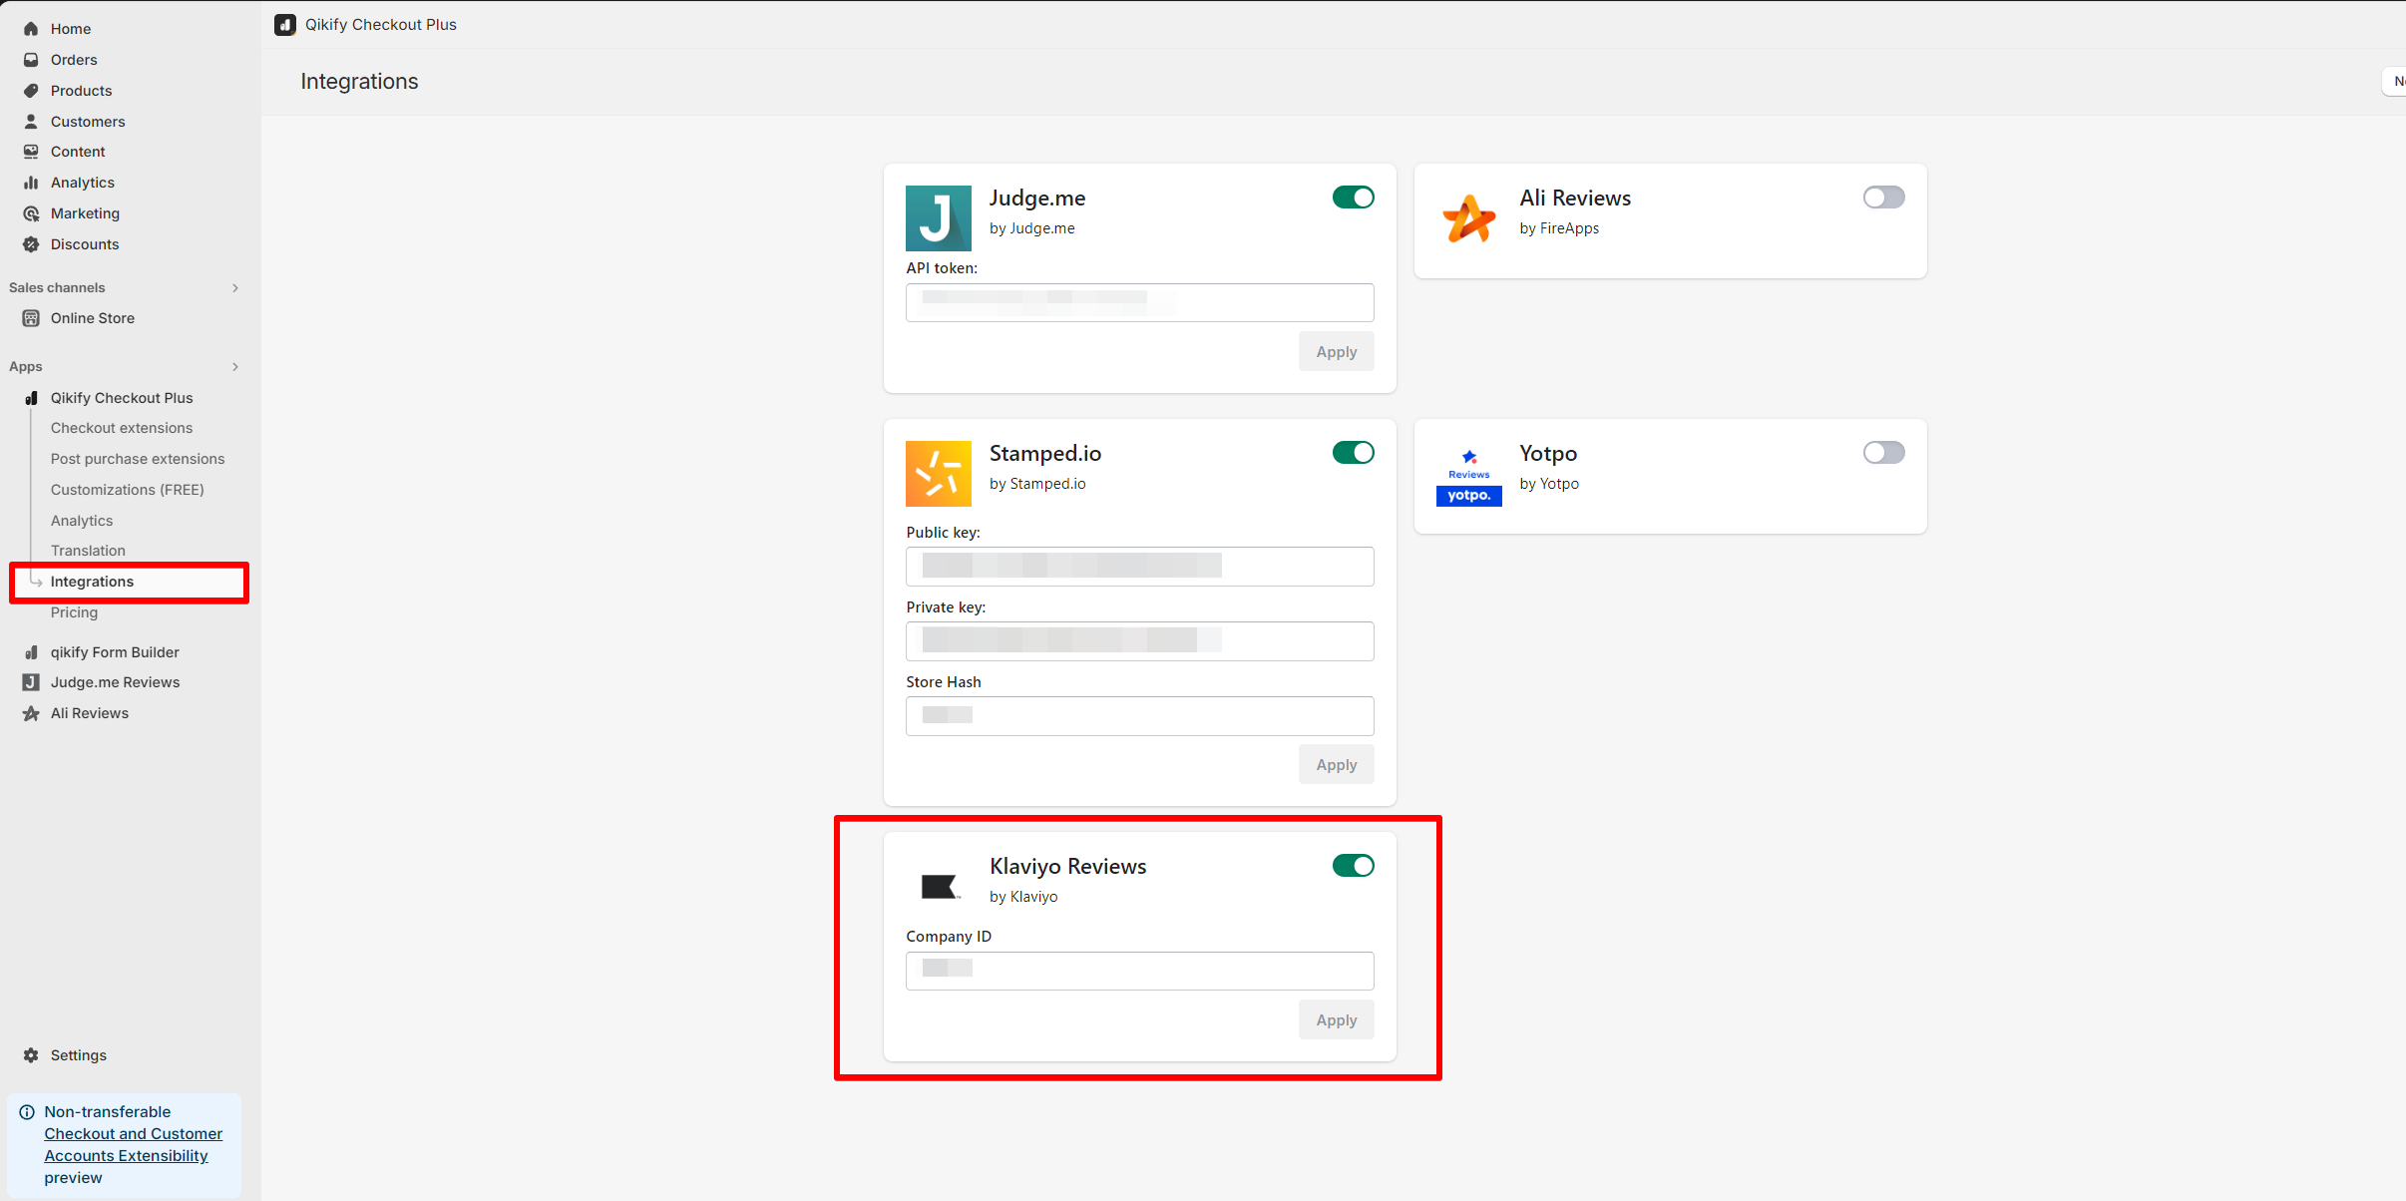Click the Settings gear icon
This screenshot has height=1201, width=2406.
coord(31,1055)
